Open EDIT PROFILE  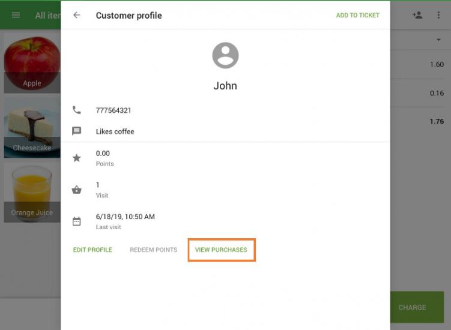(92, 250)
